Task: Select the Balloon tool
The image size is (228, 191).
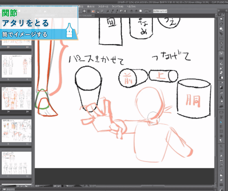Action: (x=221, y=106)
